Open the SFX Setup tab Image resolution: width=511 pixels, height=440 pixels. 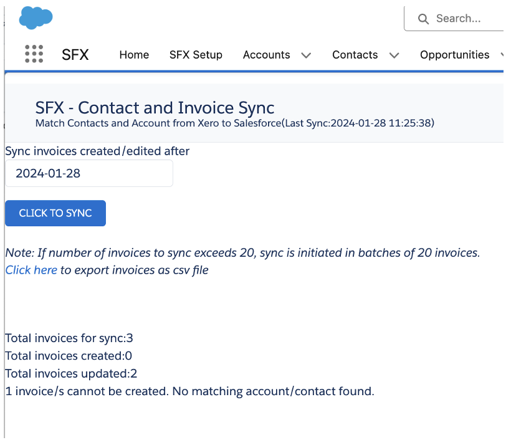(x=196, y=55)
